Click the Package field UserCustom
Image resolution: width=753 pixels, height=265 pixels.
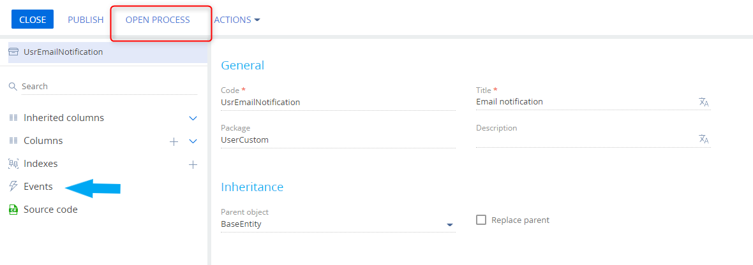337,140
